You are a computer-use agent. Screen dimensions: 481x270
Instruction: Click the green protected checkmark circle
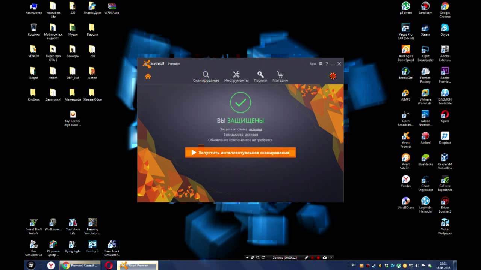240,102
